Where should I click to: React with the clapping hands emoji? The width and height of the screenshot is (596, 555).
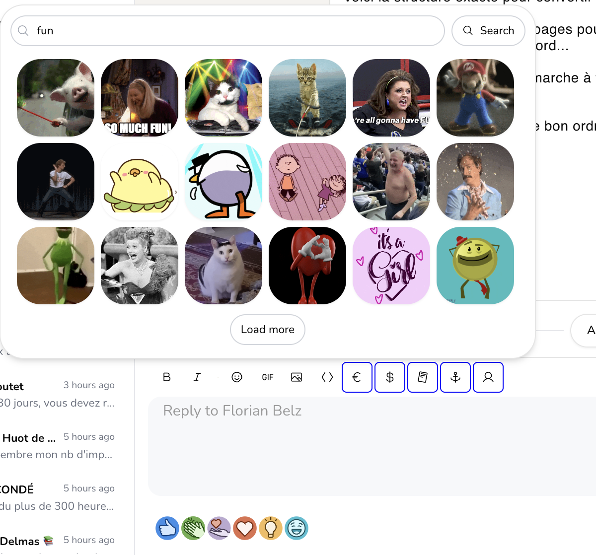click(193, 528)
